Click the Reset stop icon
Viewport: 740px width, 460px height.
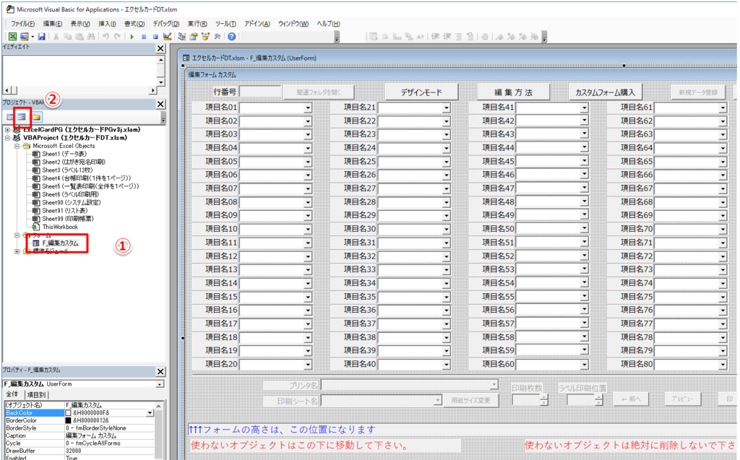tap(155, 36)
